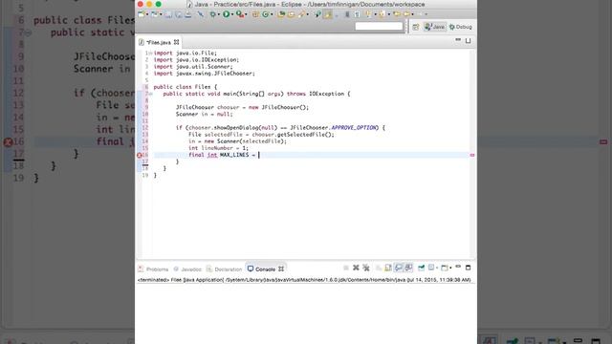Click the Pin Console icon
The width and height of the screenshot is (612, 344).
point(422,268)
